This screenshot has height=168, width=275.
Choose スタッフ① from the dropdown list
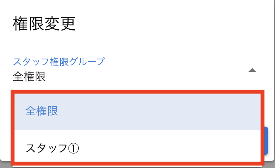52,148
